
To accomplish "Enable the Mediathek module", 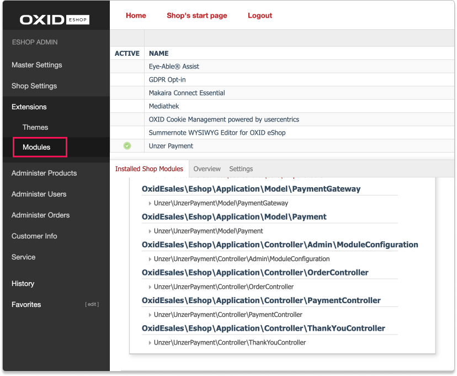I will (x=126, y=106).
